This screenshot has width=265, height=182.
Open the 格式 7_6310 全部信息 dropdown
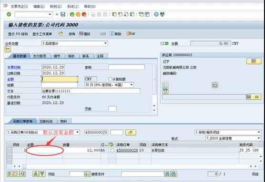coord(259,138)
